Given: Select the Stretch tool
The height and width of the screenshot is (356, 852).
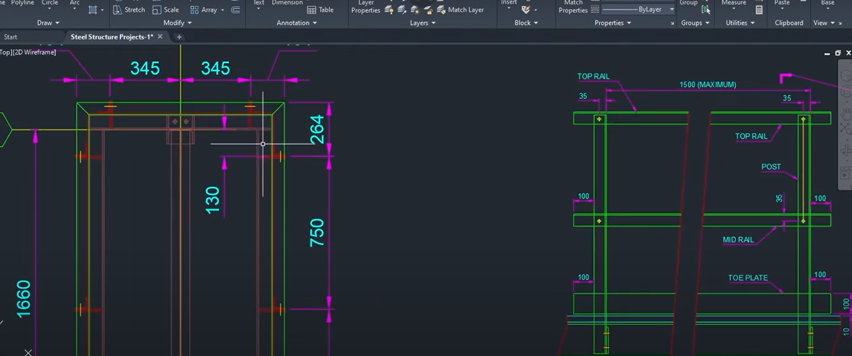Looking at the screenshot, I should pyautogui.click(x=129, y=10).
